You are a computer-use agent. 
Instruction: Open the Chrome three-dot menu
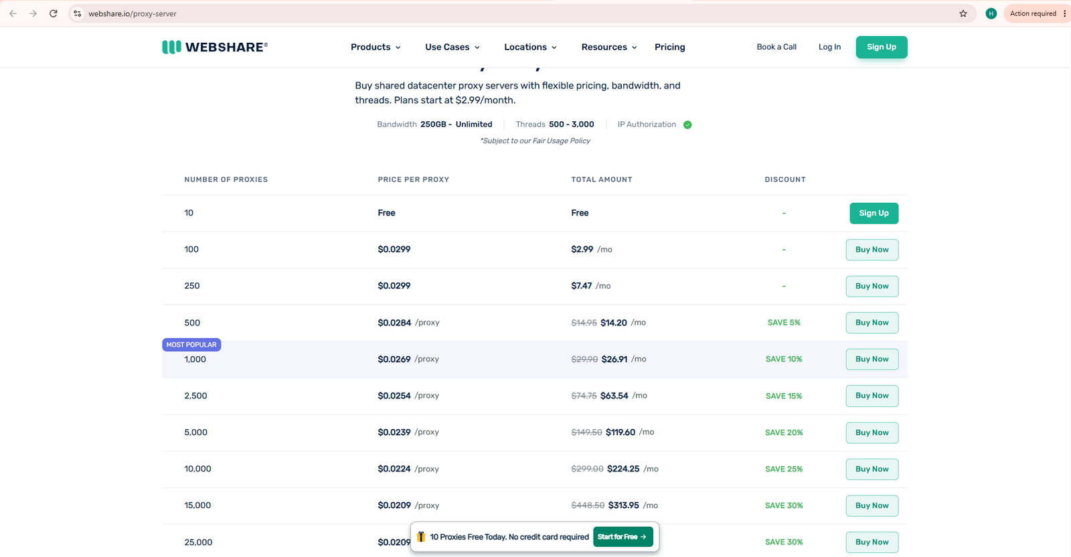pyautogui.click(x=1064, y=13)
